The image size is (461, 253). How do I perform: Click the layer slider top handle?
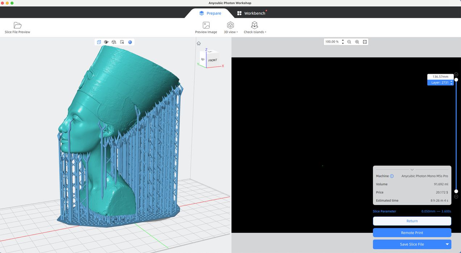[x=456, y=80]
